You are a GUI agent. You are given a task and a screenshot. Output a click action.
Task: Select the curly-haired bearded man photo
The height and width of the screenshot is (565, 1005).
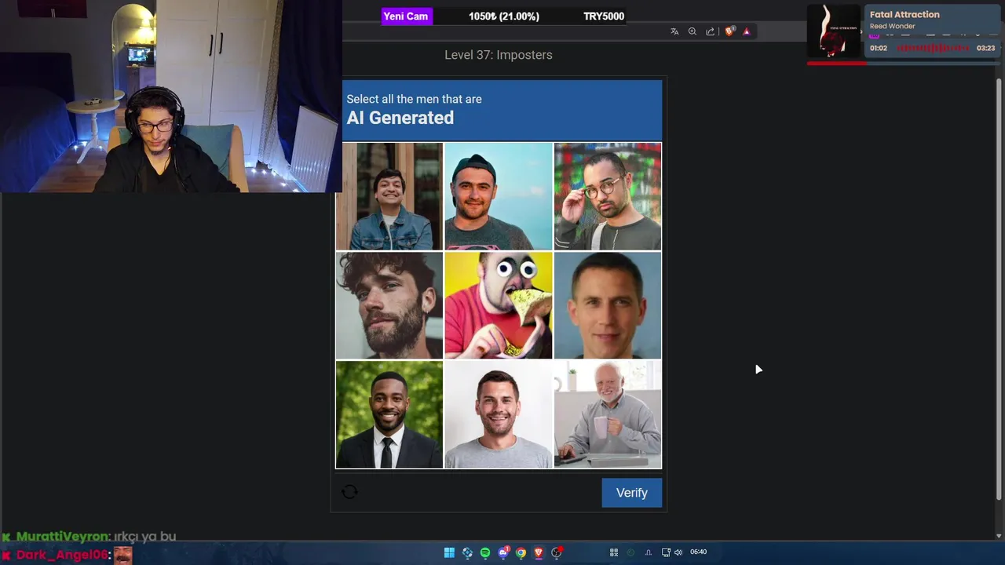point(389,305)
